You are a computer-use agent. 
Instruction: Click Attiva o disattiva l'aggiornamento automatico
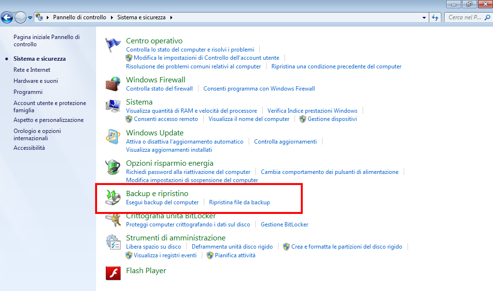(x=184, y=142)
